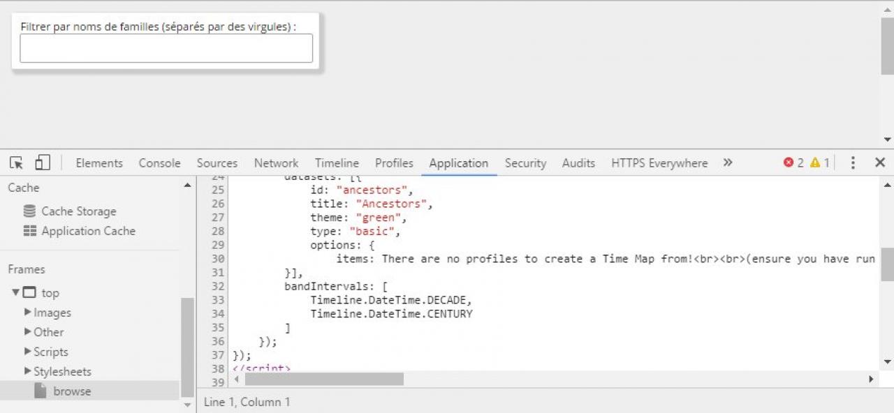The image size is (894, 413).
Task: Toggle the device toolbar icon
Action: coord(43,163)
